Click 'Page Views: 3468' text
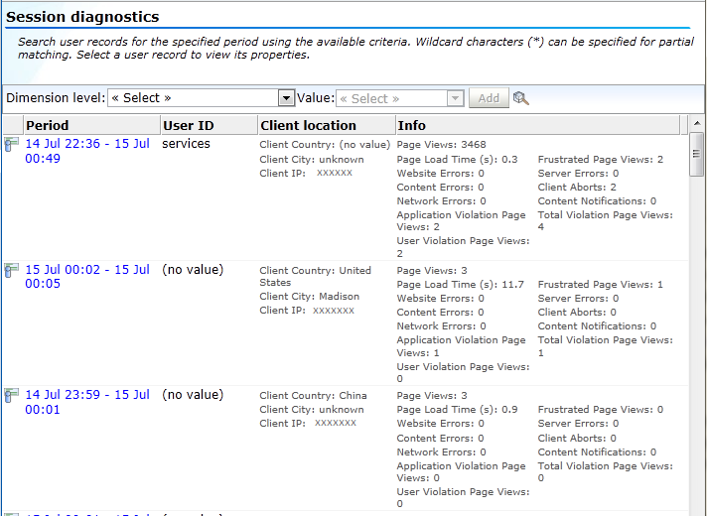 click(442, 145)
